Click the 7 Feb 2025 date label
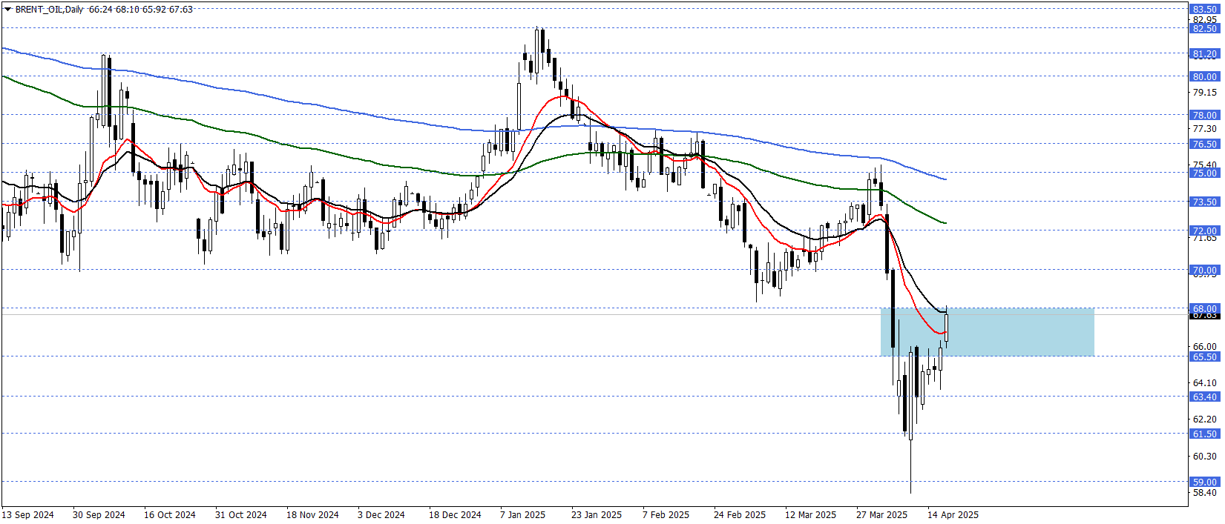 coord(666,514)
